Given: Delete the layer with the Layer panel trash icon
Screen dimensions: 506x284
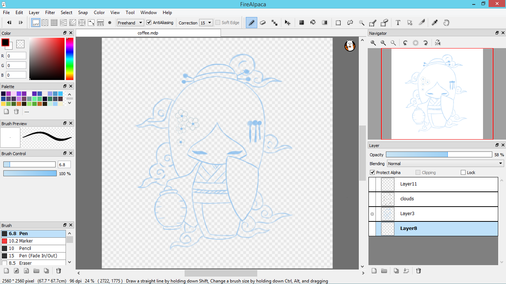Looking at the screenshot, I should click(419, 271).
